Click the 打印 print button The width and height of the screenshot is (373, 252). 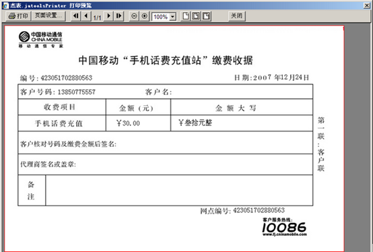(18, 16)
